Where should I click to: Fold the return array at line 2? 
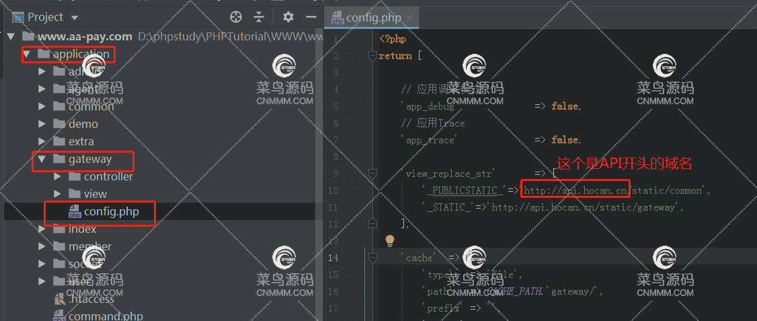pyautogui.click(x=372, y=56)
